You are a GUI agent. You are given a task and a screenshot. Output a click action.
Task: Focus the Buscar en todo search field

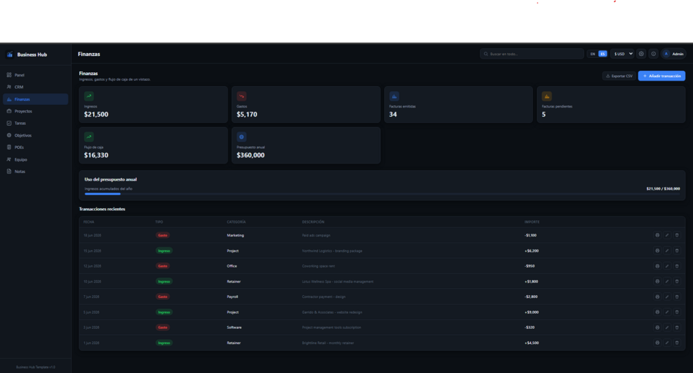[x=532, y=54]
